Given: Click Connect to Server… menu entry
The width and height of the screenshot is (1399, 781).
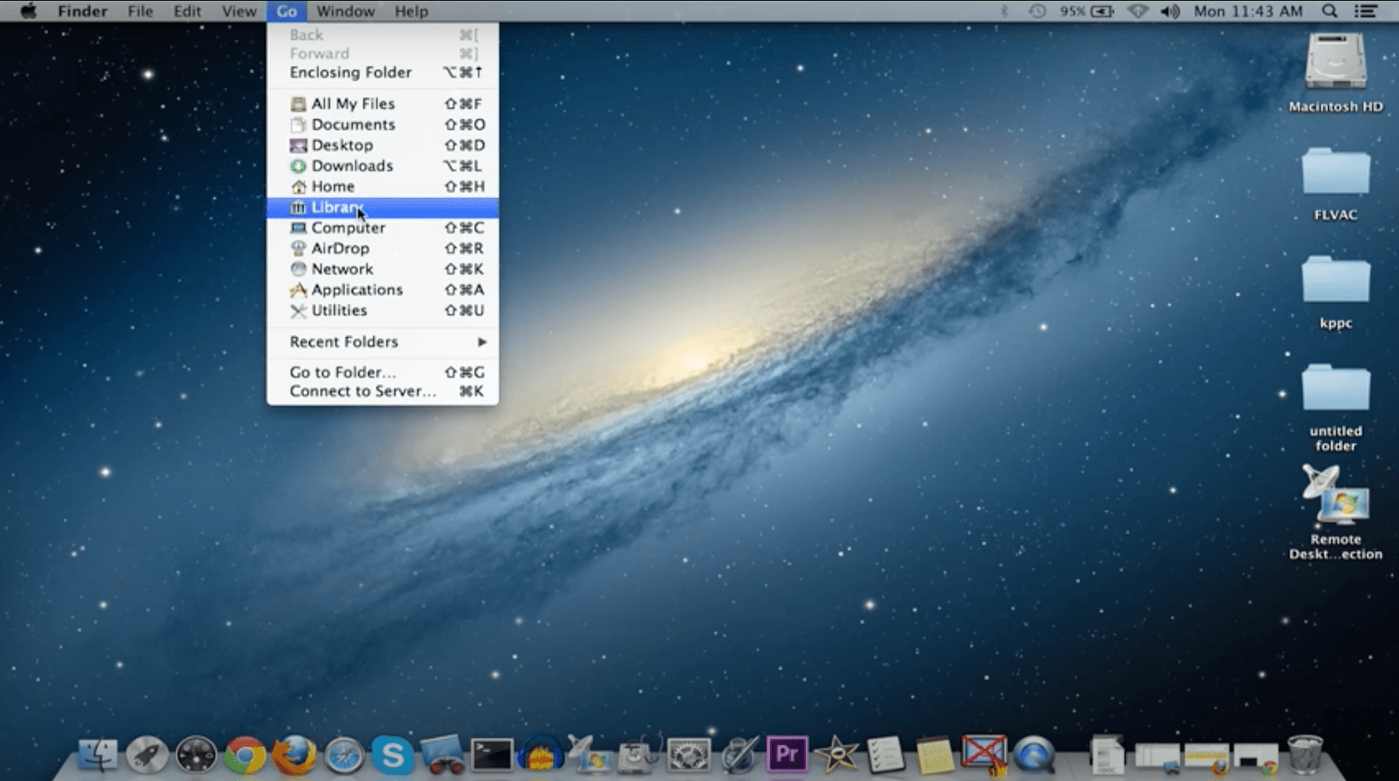Looking at the screenshot, I should tap(362, 391).
